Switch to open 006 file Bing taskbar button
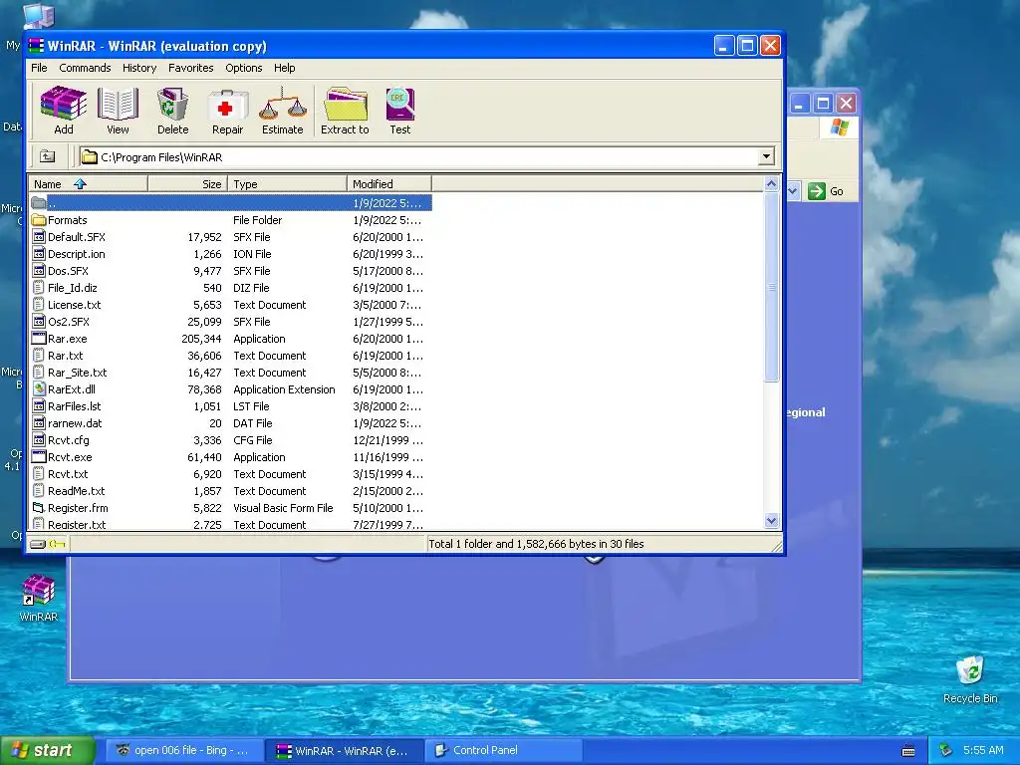 point(184,751)
